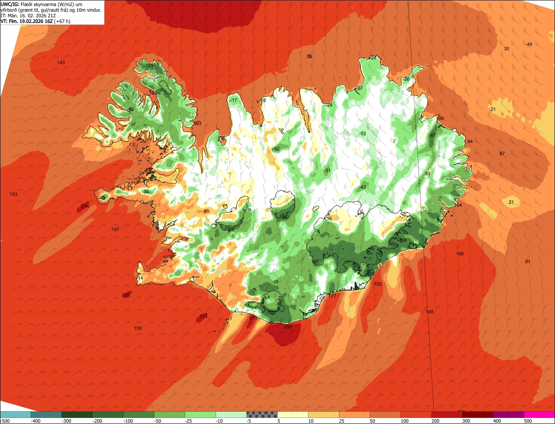The image size is (555, 424).
Task: Click the map value '103' in Húnaflói bay
Action: tap(198, 124)
